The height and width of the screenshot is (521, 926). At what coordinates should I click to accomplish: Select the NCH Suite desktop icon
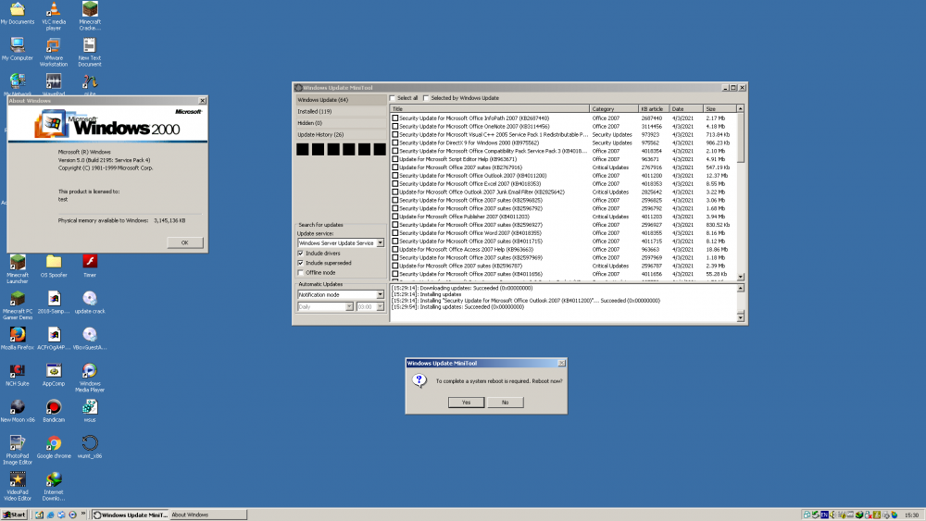coord(17,375)
